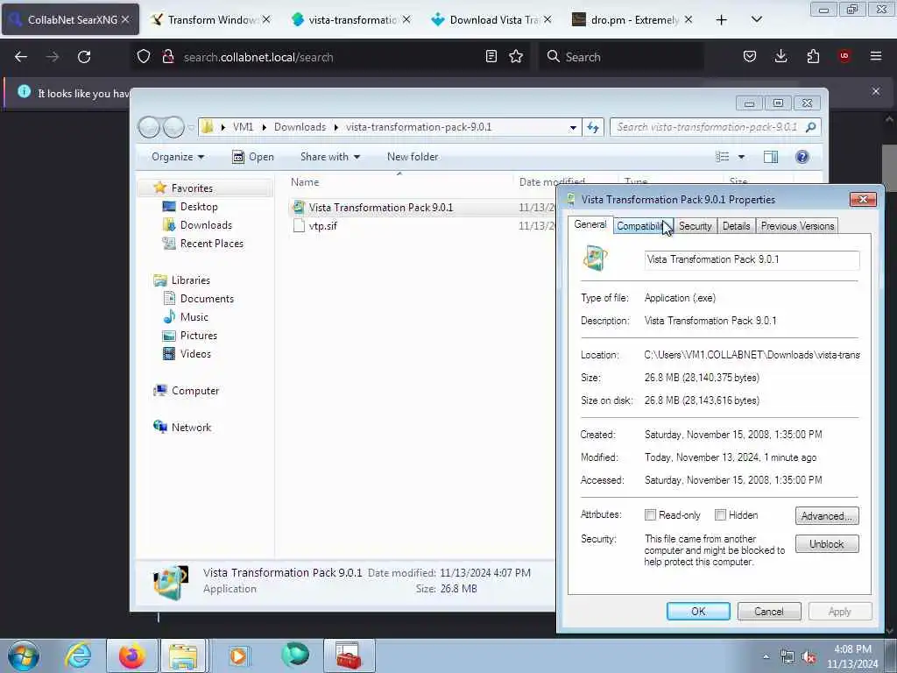Expand address bar history dropdown
Viewport: 897px width, 673px height.
pos(573,128)
